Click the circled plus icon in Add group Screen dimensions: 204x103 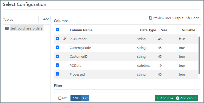[x=177, y=98]
